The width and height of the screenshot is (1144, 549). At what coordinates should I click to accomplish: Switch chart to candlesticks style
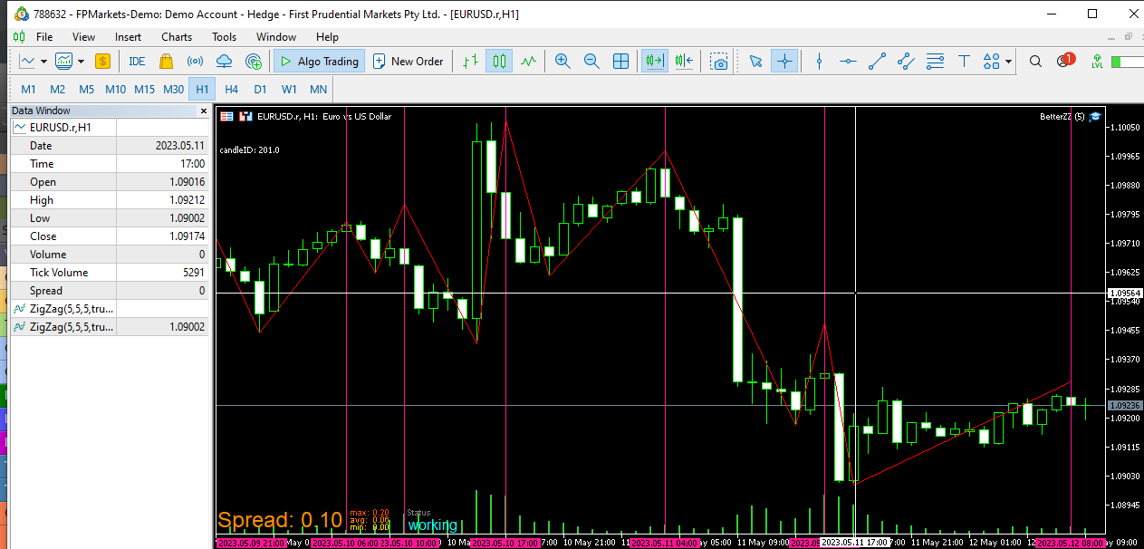click(499, 62)
